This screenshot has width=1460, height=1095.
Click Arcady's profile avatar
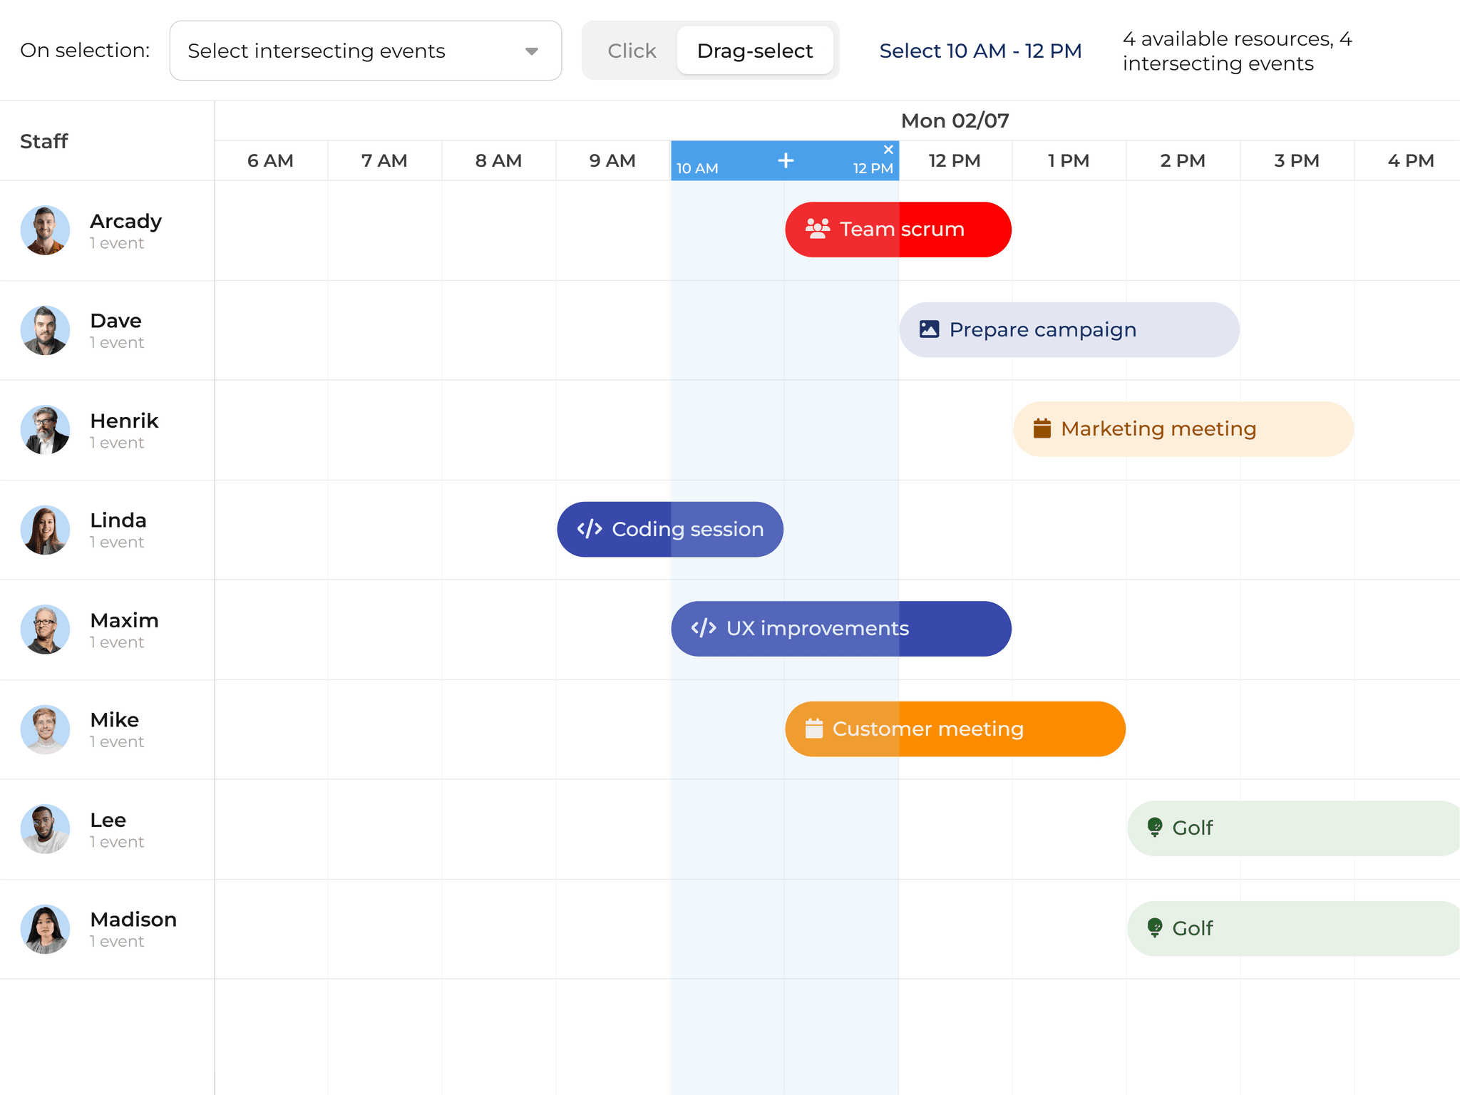45,230
